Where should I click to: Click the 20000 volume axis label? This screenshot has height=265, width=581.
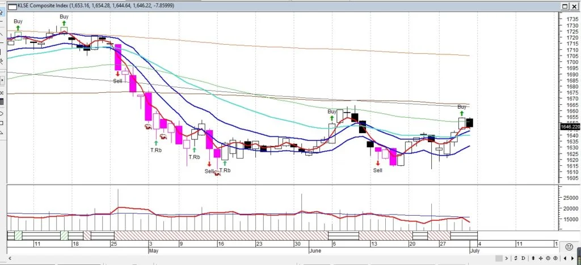click(572, 208)
